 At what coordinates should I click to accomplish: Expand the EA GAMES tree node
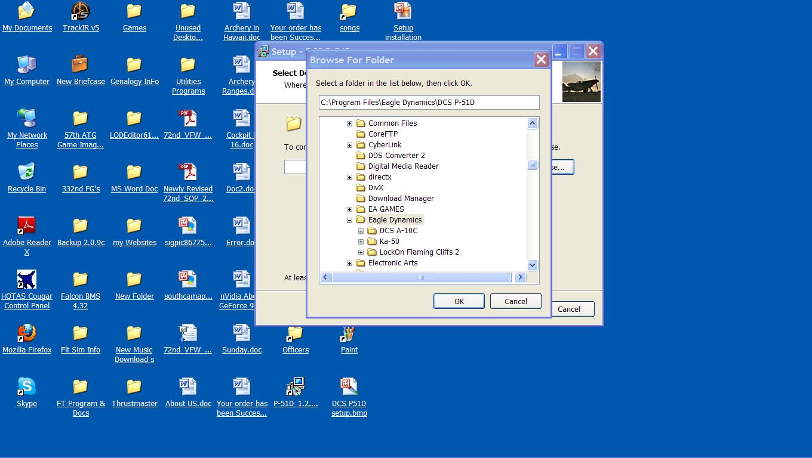[349, 209]
